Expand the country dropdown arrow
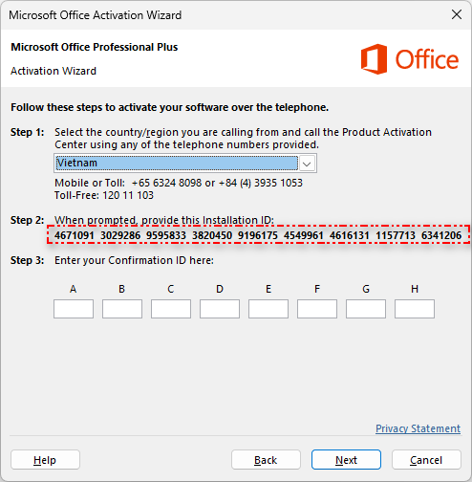 point(307,164)
